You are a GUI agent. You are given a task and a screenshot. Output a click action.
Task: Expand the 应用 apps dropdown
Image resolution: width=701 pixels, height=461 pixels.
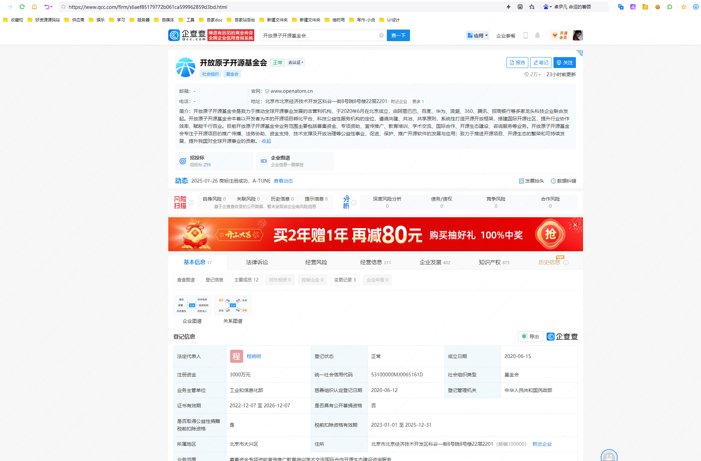point(478,35)
